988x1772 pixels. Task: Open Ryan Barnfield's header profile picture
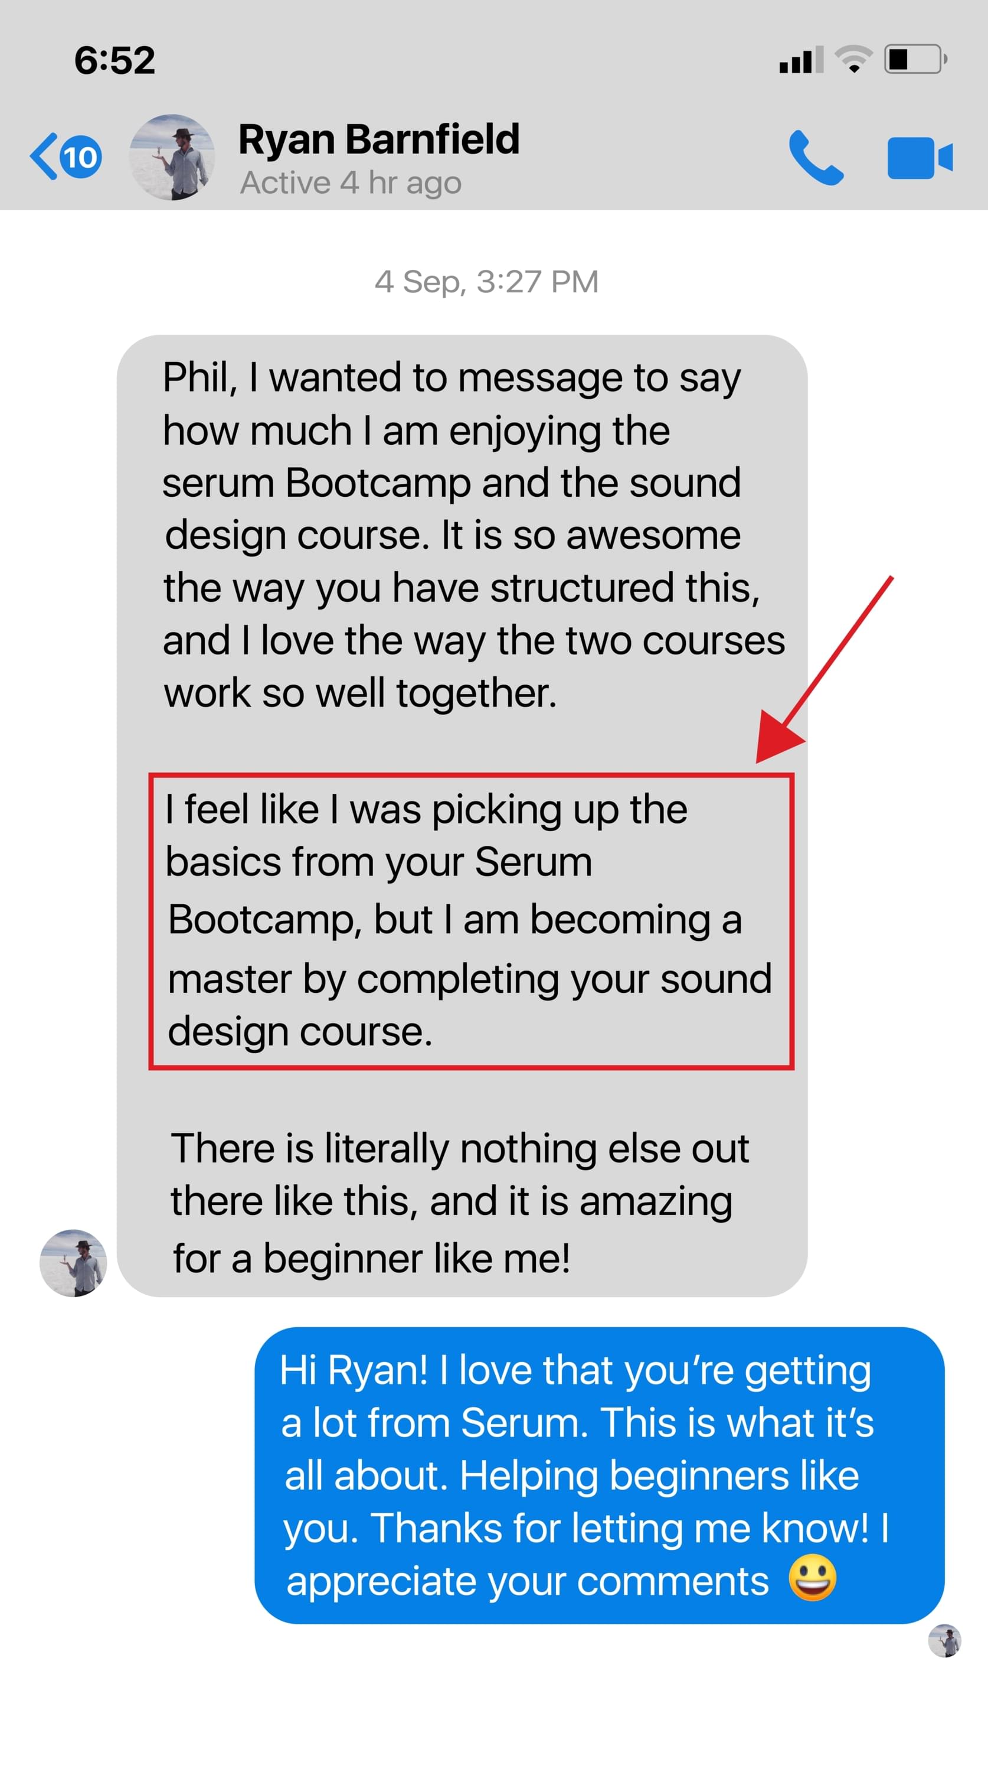(x=172, y=158)
